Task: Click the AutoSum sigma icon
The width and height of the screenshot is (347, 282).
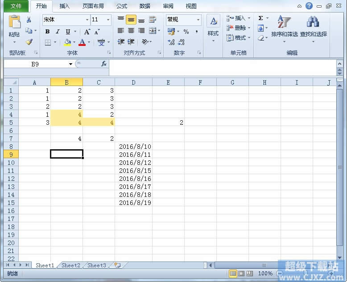Action: [261, 18]
